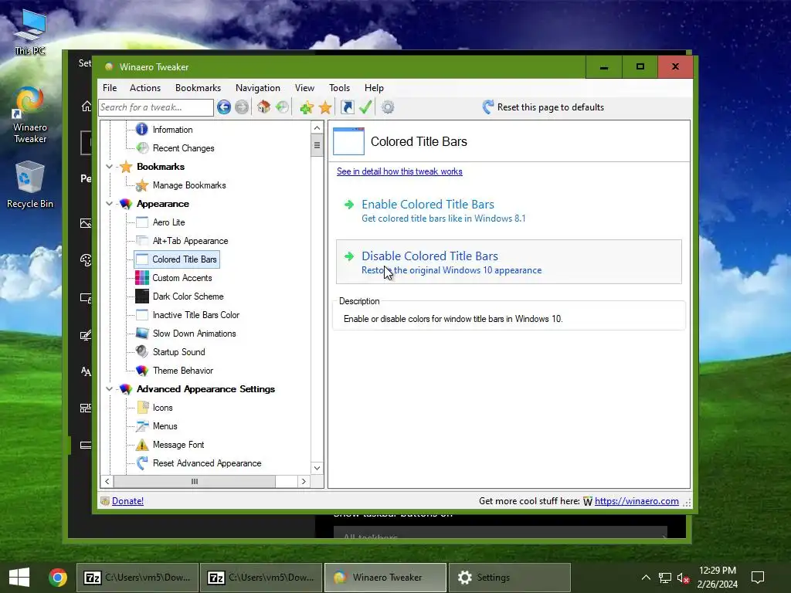Click the Slow Down Animations icon

142,334
